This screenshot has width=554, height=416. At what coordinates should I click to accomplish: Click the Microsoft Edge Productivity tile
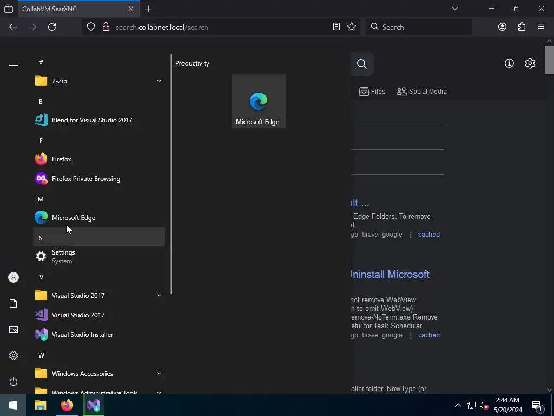tap(258, 101)
